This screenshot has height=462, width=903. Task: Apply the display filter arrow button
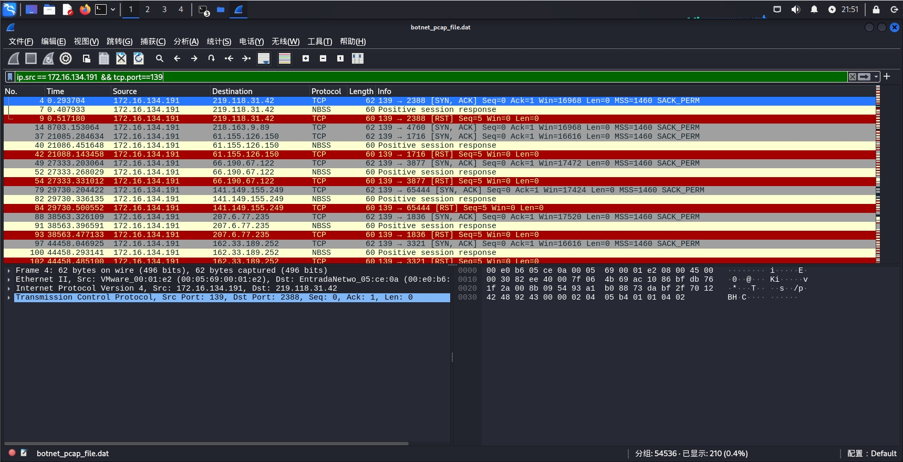click(865, 77)
